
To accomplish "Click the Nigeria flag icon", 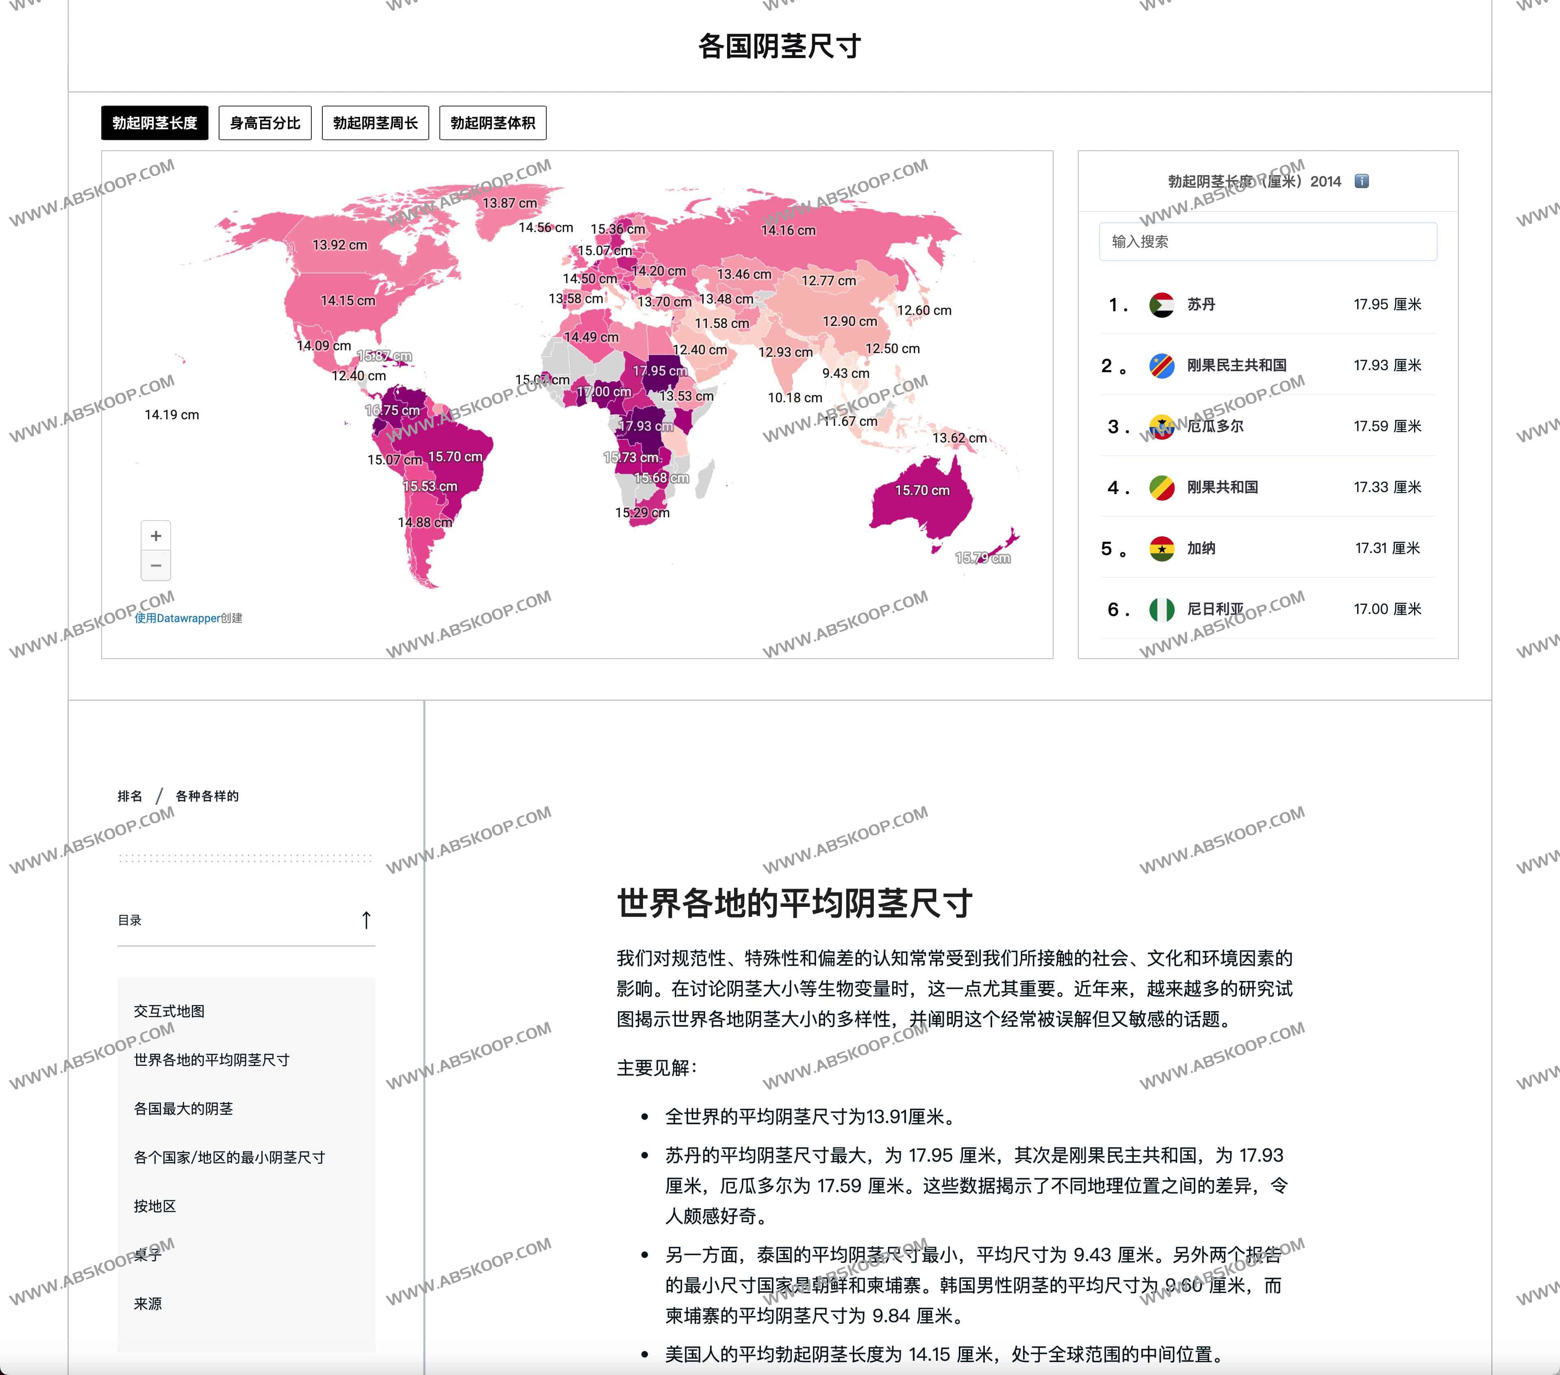I will [1161, 609].
